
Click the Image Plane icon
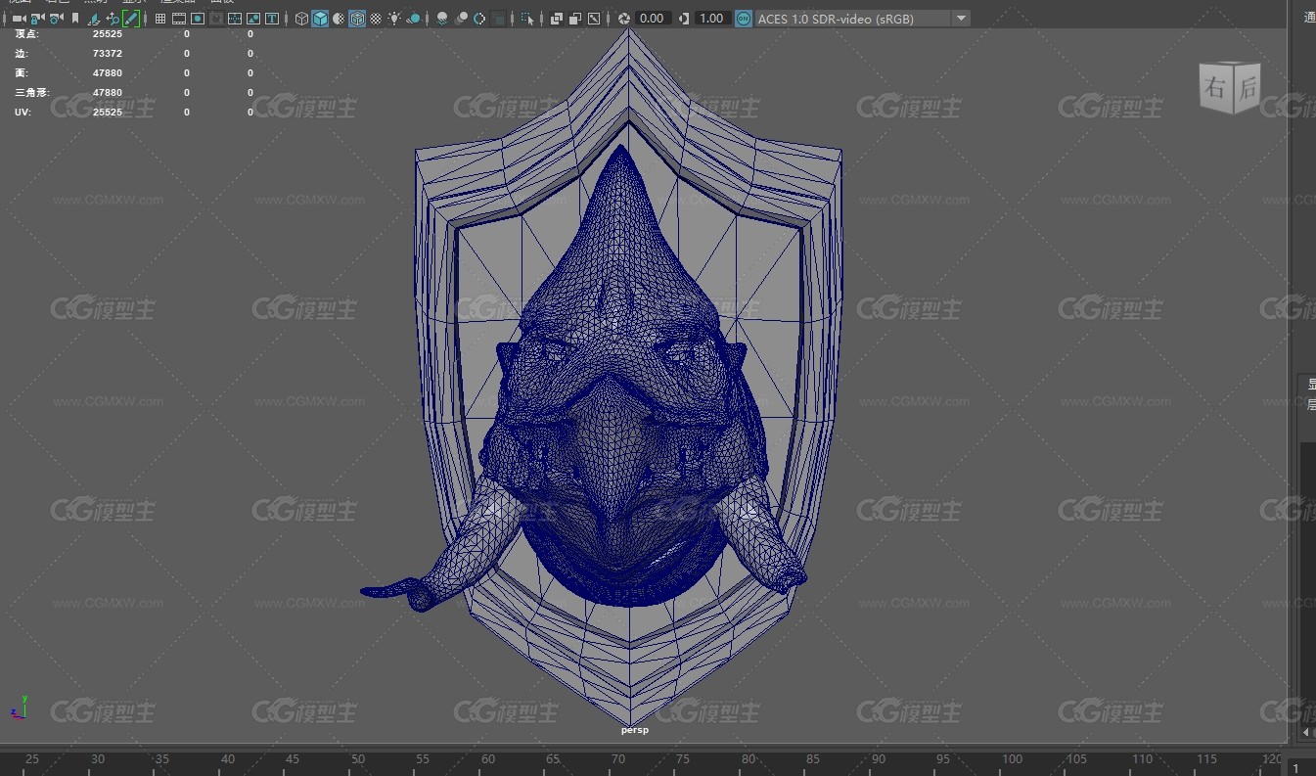pos(94,19)
